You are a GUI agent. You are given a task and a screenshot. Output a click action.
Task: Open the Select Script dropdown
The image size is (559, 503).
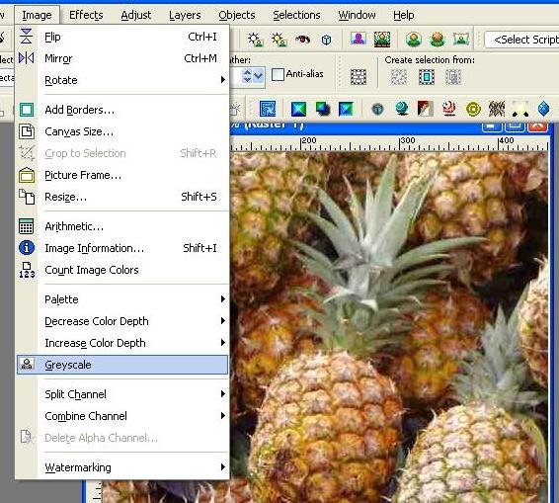521,40
